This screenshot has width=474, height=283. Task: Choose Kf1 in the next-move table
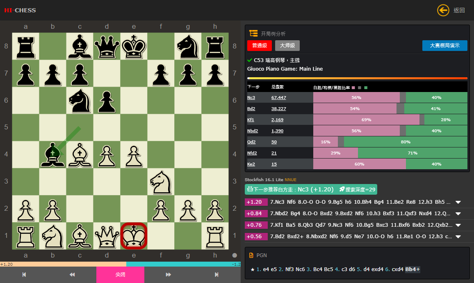(251, 120)
